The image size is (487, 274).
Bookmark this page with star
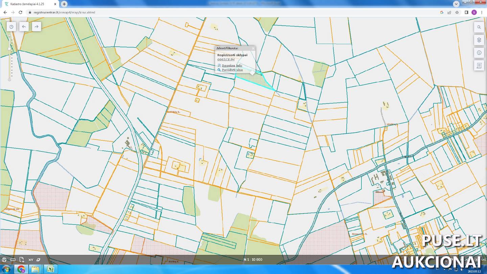[457, 12]
